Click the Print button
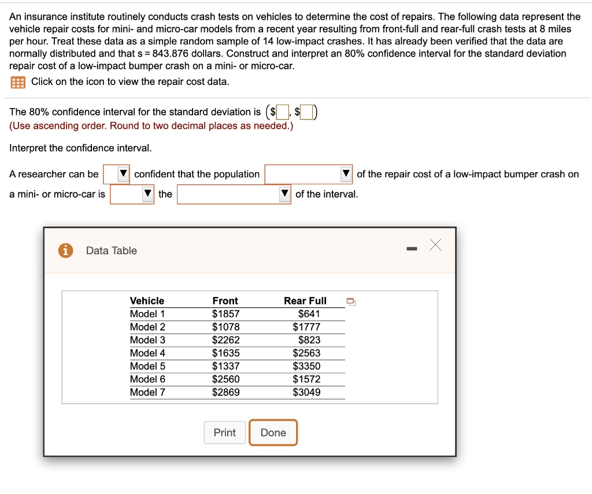This screenshot has height=494, width=592. (x=225, y=433)
